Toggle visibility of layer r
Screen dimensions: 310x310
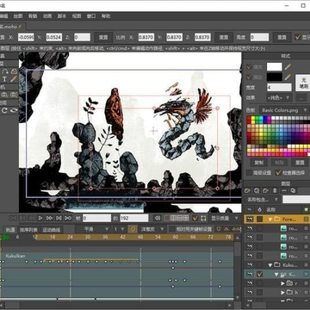(x=250, y=283)
